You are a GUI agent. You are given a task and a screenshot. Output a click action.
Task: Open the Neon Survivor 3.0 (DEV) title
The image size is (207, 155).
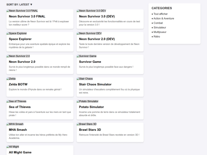[x=97, y=16]
